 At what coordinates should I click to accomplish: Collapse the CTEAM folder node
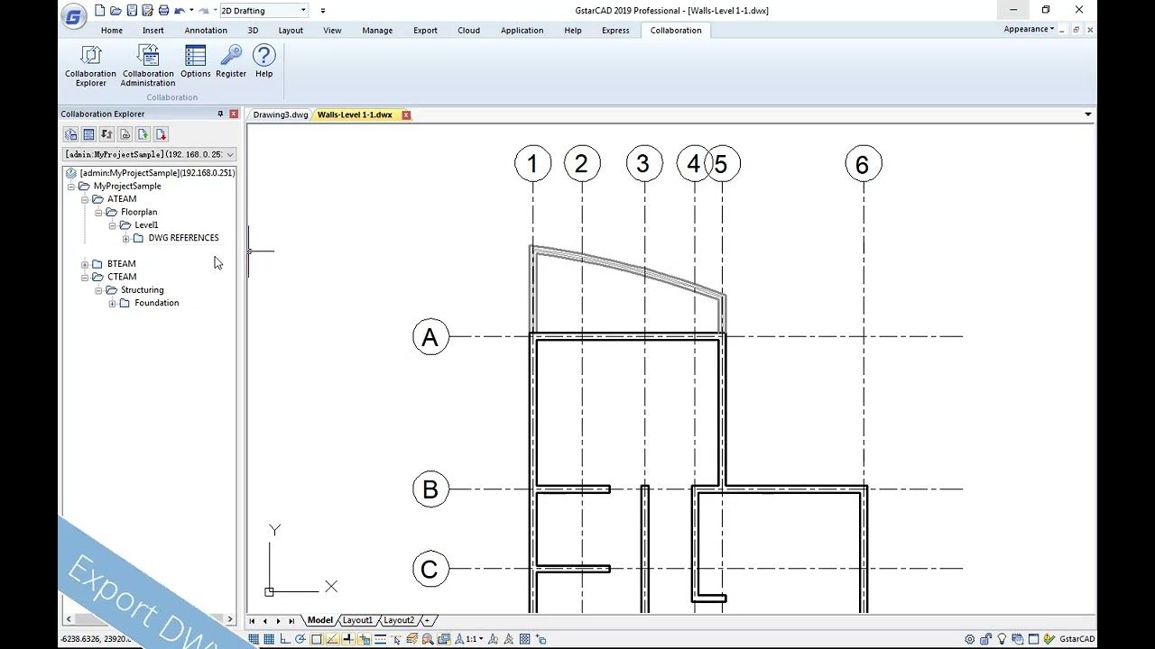click(86, 277)
